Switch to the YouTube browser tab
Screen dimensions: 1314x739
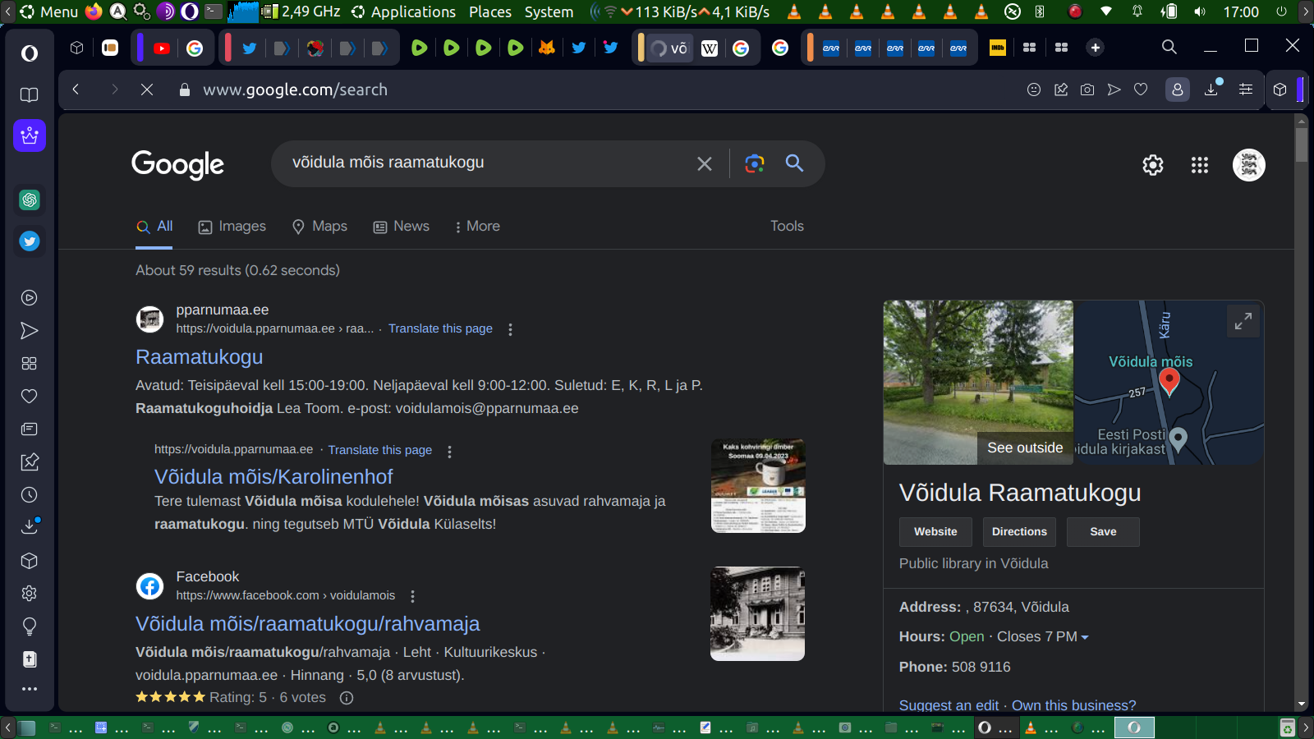coord(162,48)
